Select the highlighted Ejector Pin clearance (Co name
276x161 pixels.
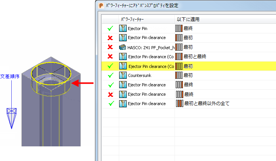coord(151,66)
